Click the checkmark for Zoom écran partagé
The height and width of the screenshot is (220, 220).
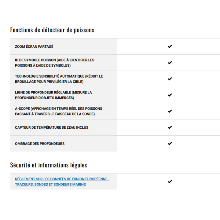click(170, 46)
